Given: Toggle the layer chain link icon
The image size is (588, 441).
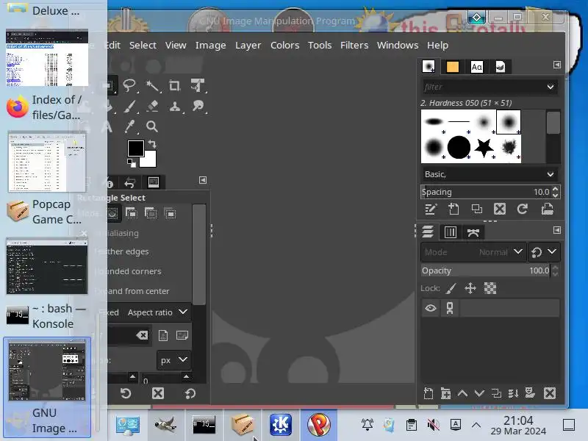Looking at the screenshot, I should 450,308.
